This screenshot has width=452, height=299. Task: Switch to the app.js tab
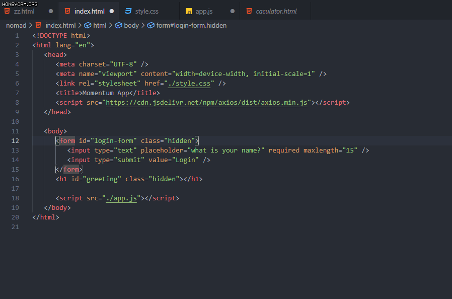tap(209, 11)
